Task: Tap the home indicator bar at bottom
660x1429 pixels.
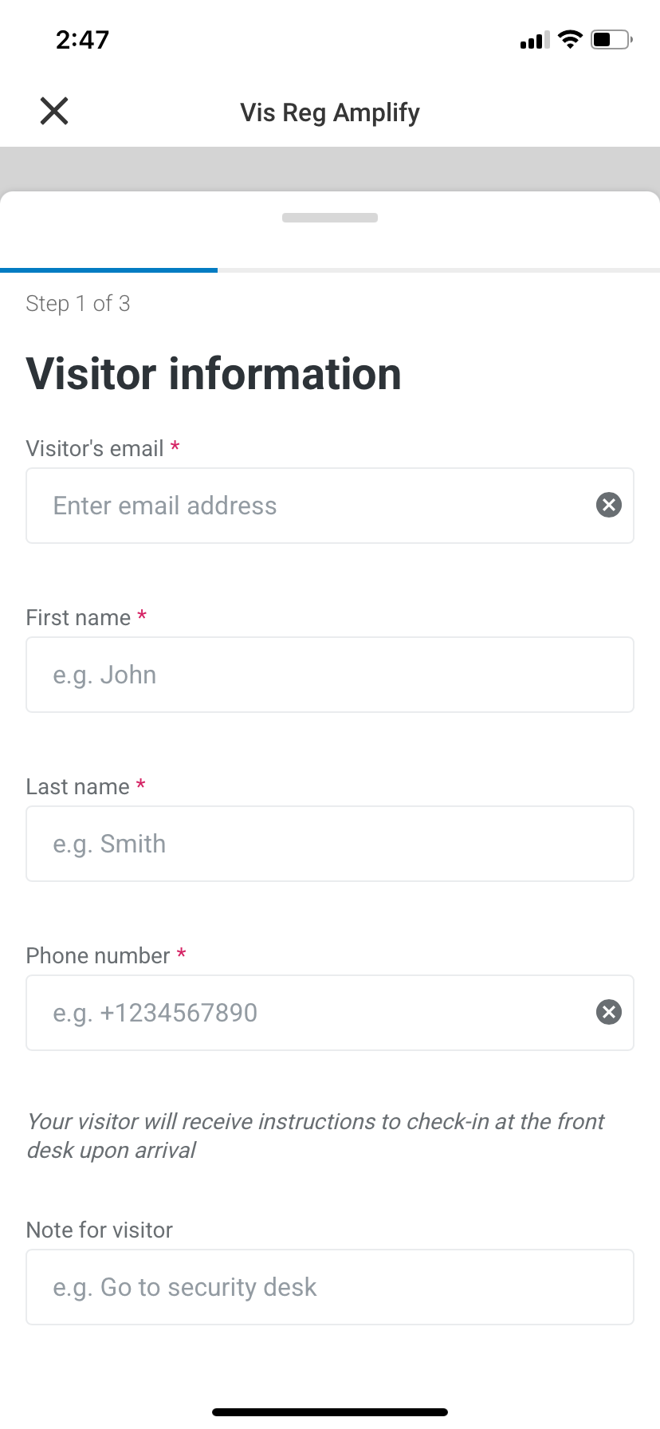Action: tap(330, 1411)
